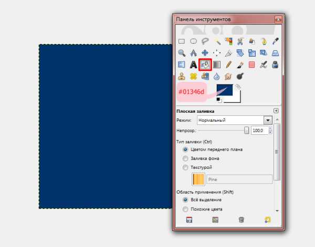Click the tool options vertical scrollbar

(277, 152)
